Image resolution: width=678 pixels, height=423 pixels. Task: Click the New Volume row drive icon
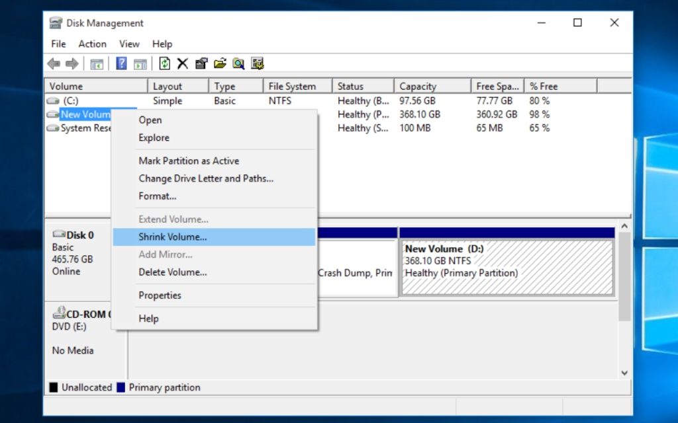pyautogui.click(x=53, y=114)
